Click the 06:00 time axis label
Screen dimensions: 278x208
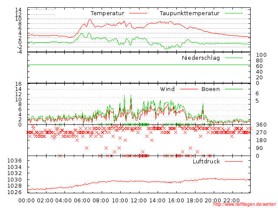82,201
